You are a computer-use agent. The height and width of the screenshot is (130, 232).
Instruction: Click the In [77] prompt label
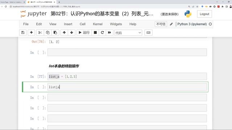tap(38, 77)
